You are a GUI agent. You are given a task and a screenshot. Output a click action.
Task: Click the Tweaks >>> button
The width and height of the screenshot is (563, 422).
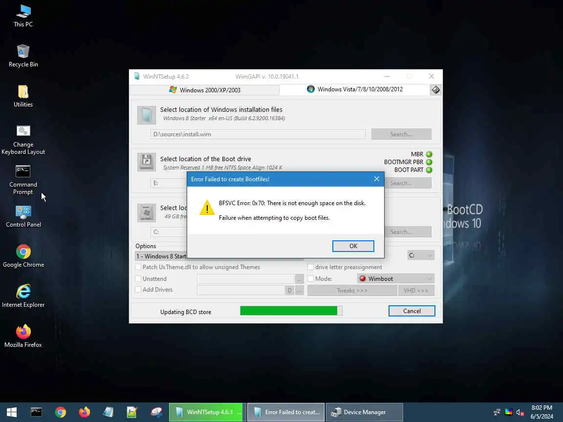tap(352, 290)
